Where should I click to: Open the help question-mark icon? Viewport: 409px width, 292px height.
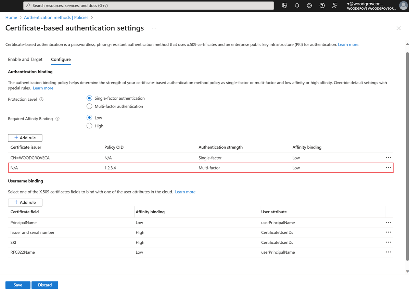(322, 5)
